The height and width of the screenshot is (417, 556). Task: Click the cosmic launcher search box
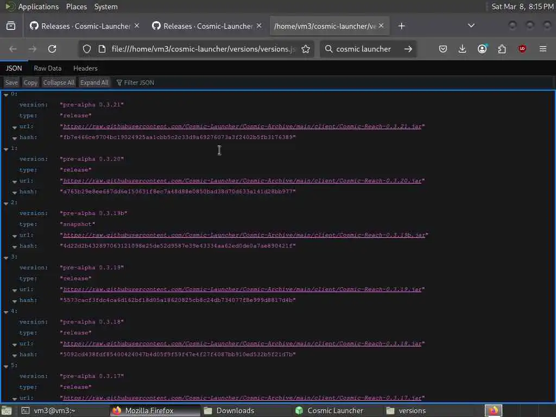(367, 49)
